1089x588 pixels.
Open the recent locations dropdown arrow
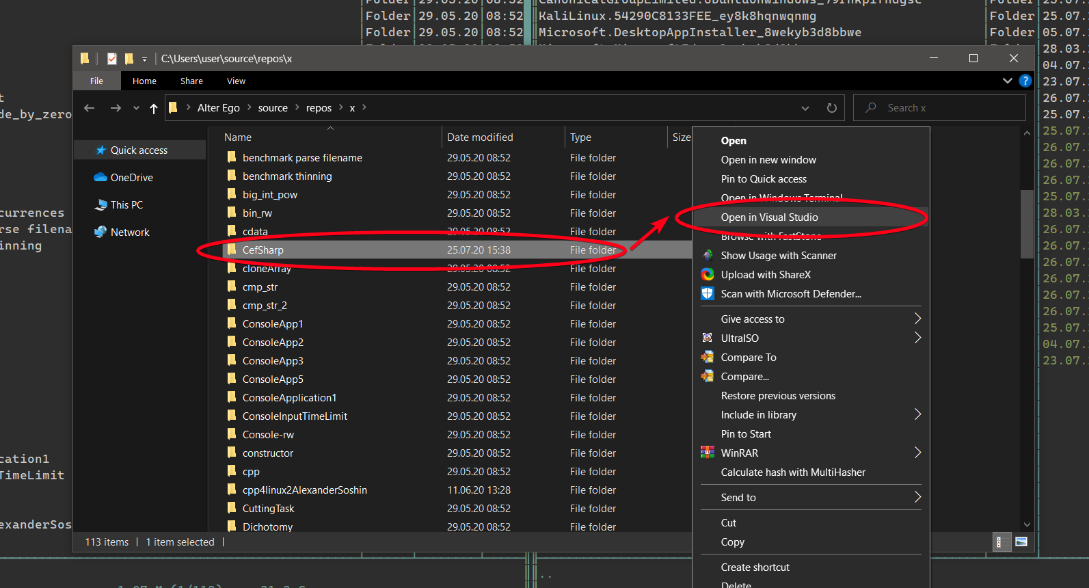coord(136,108)
